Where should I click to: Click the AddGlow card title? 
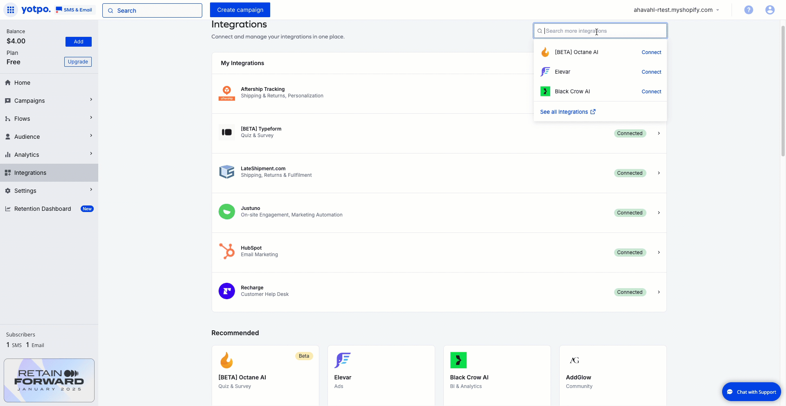tap(578, 377)
